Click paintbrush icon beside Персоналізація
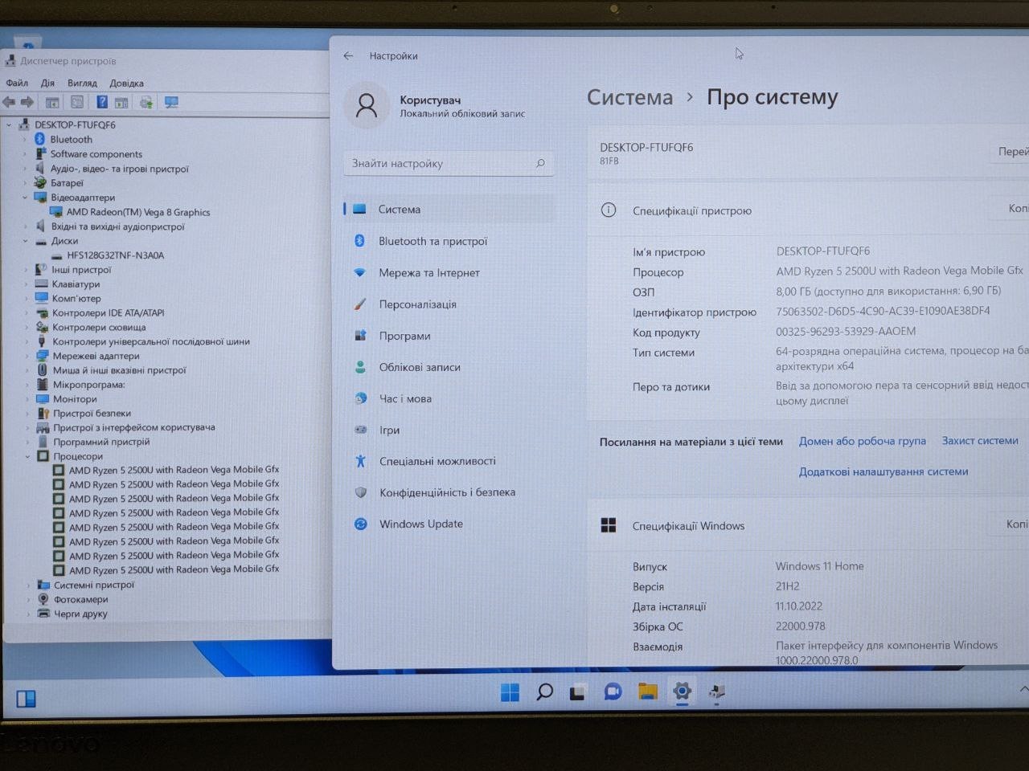 pos(360,304)
